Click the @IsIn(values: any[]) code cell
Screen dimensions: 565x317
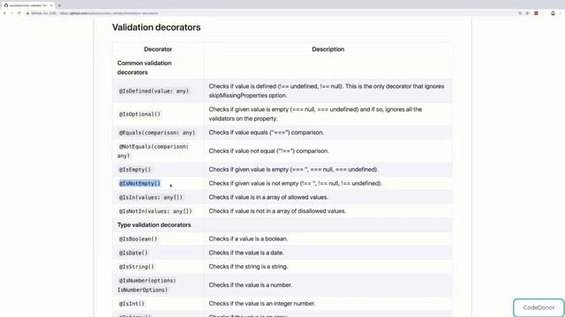pyautogui.click(x=151, y=197)
